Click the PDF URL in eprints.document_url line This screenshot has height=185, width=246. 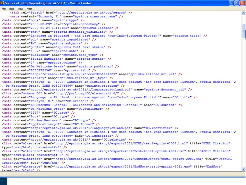[x=81, y=89]
